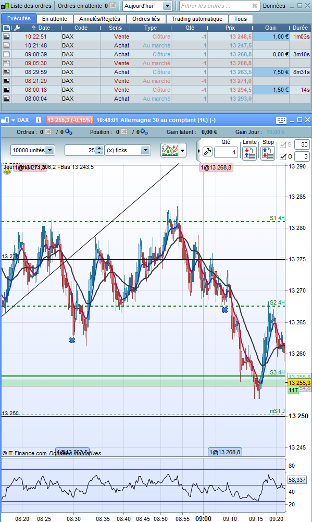
Task: Open the (x) ticks unit dropdown
Action: 128,151
